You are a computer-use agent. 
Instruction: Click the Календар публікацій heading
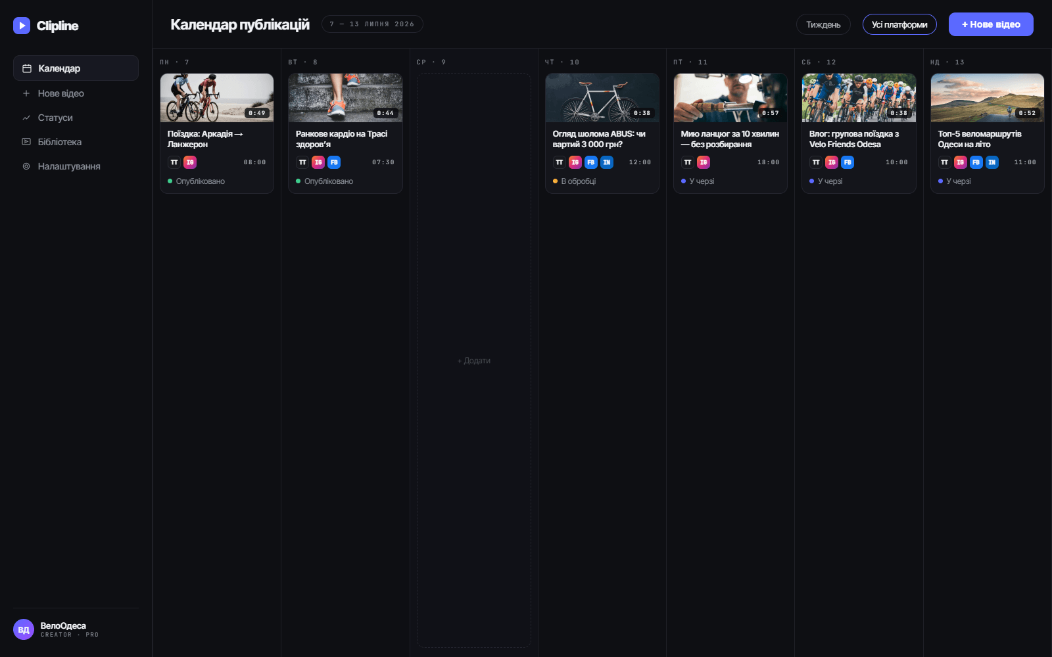pyautogui.click(x=240, y=24)
